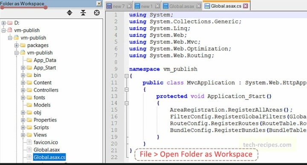Viewport: 307px width, 165px height.
Task: Click 'namespace vm_publish' text
Action: [163, 69]
